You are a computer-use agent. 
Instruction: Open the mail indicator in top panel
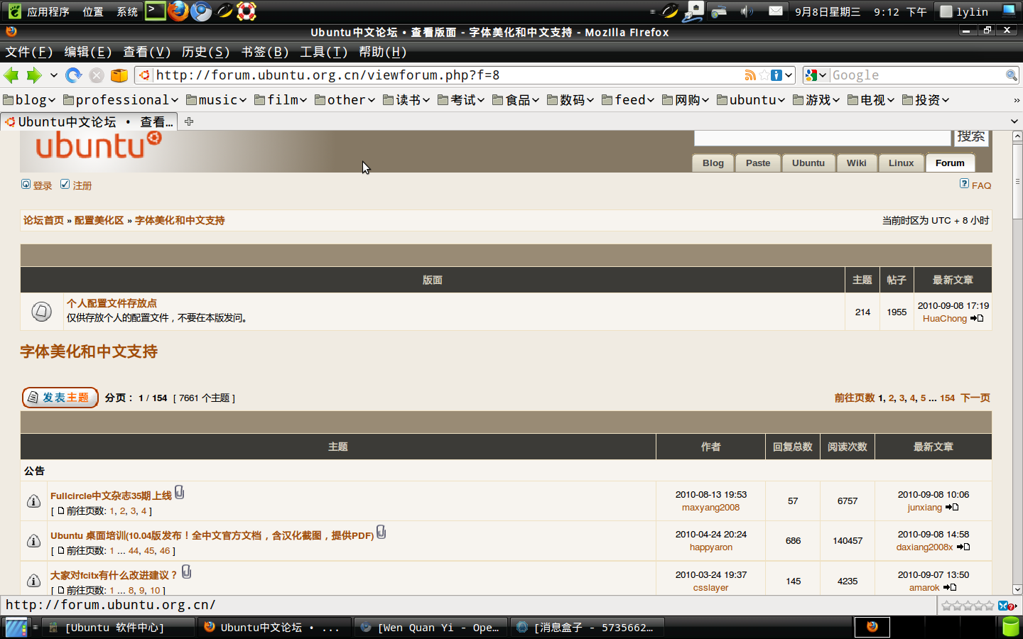click(x=776, y=11)
